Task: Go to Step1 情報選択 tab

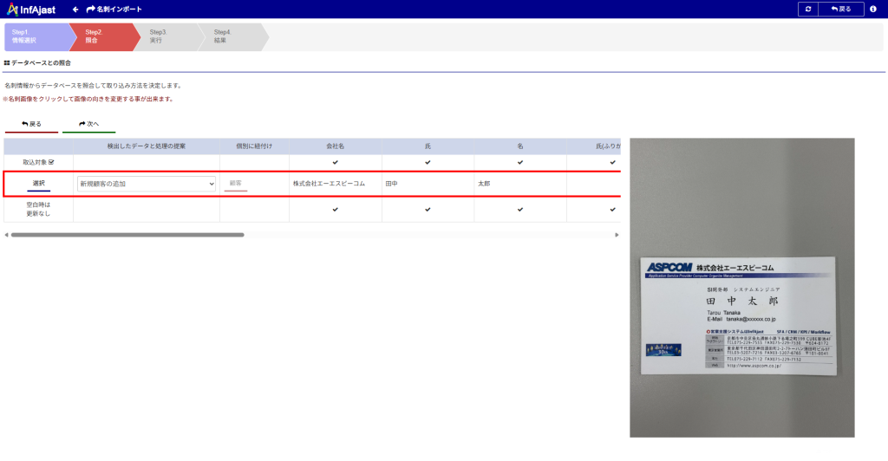Action: [35, 36]
